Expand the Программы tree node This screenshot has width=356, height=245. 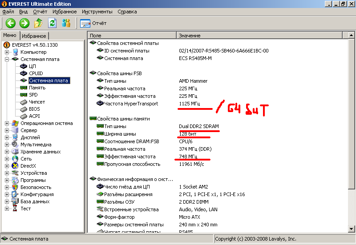[7, 181]
